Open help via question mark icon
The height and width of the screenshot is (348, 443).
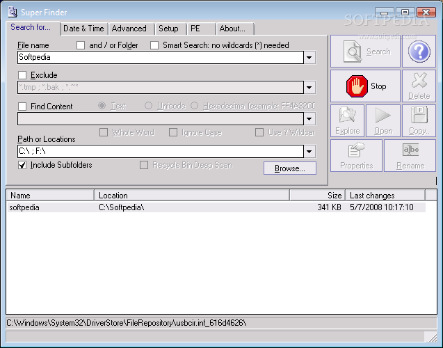point(419,52)
